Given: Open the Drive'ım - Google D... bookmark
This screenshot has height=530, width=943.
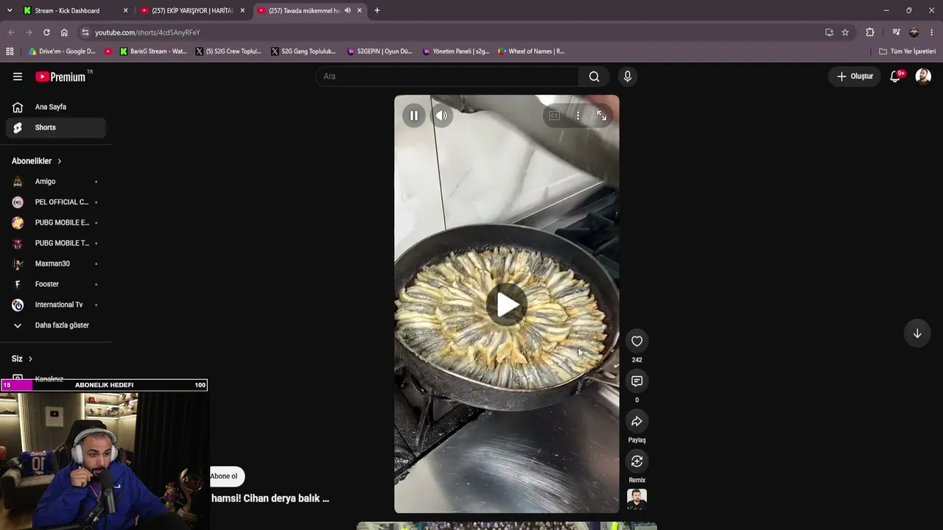Looking at the screenshot, I should [x=62, y=52].
